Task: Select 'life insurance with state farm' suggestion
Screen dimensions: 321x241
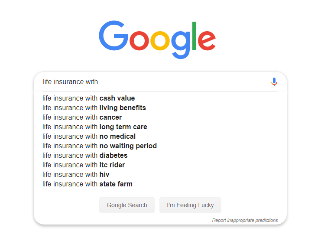Action: point(160,184)
